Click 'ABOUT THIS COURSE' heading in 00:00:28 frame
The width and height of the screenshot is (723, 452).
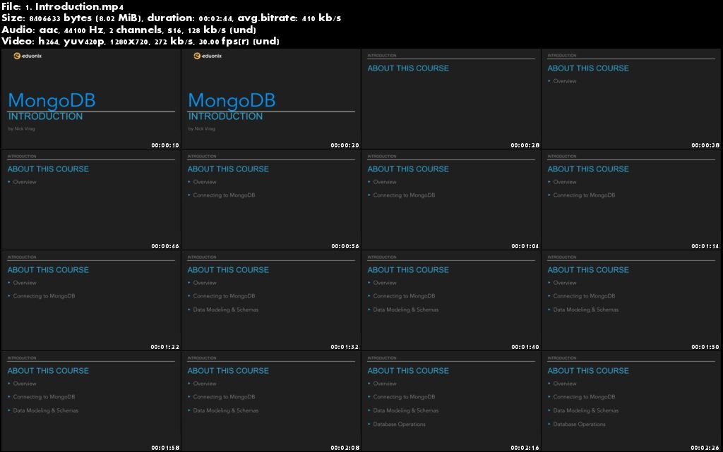point(408,68)
